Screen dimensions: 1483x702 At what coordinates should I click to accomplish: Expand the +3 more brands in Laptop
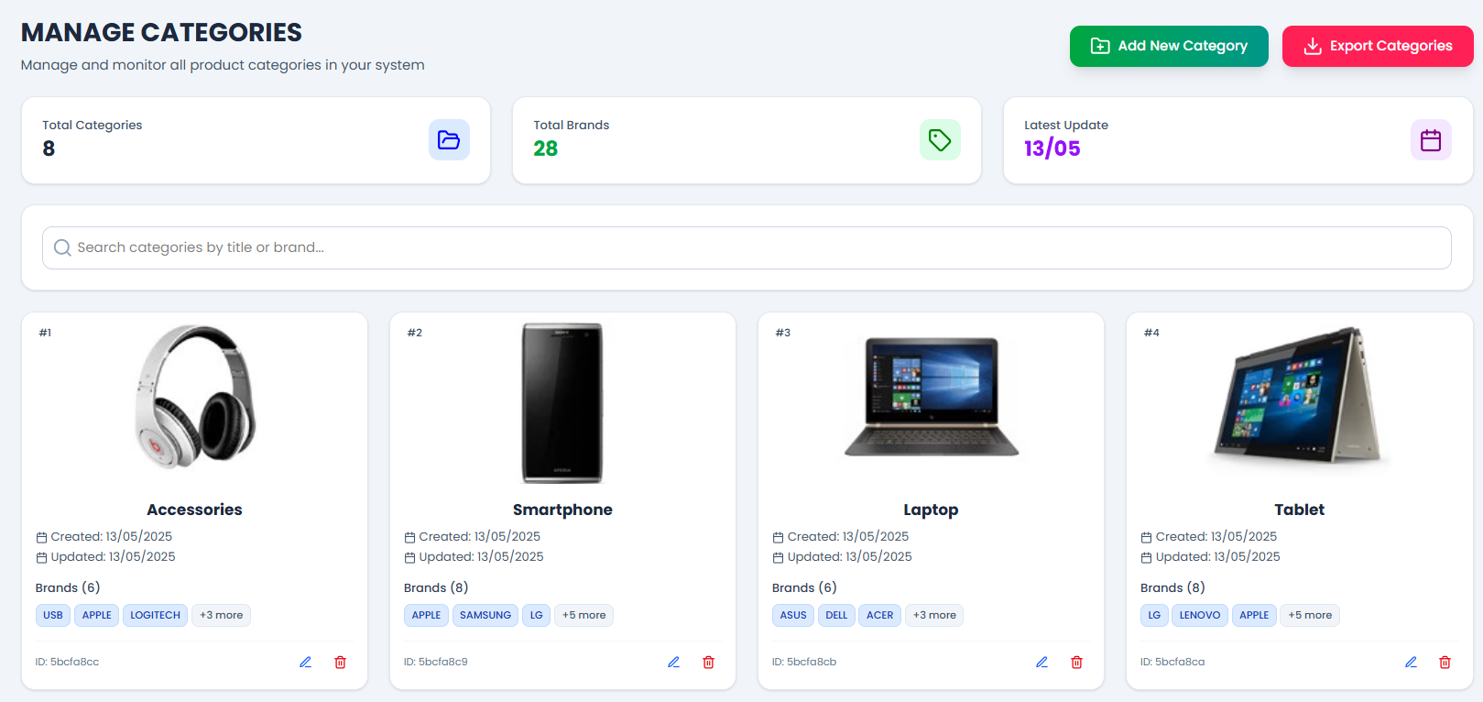coord(934,615)
